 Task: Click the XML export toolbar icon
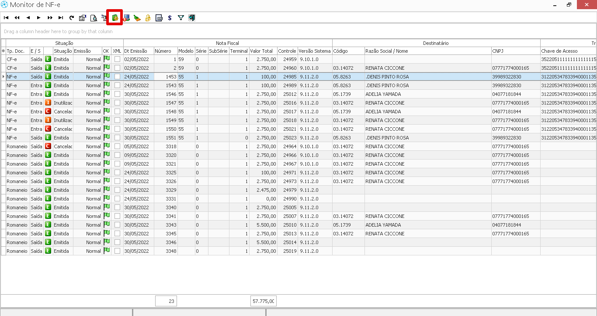coord(159,18)
